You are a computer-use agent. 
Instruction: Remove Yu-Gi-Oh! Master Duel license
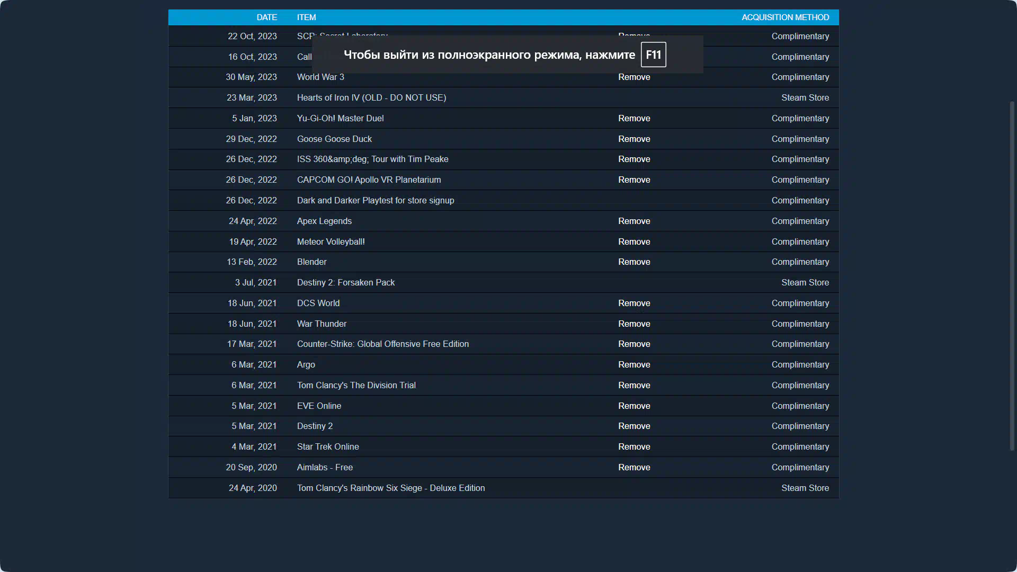(634, 119)
